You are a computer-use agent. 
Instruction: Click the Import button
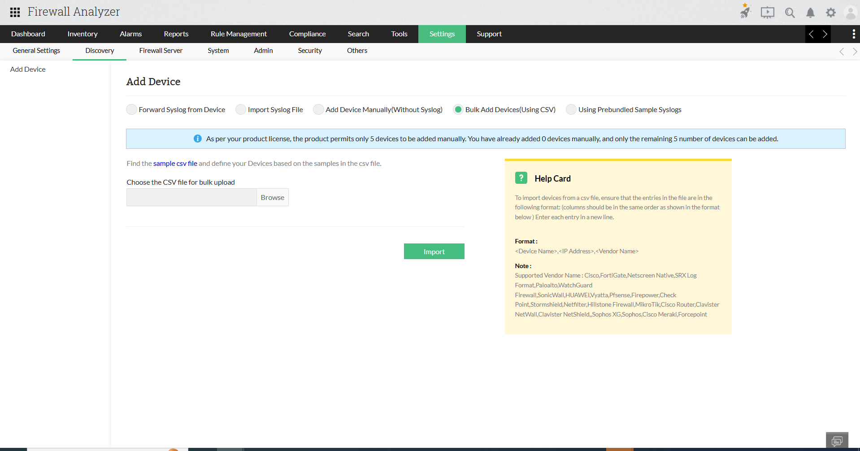pyautogui.click(x=434, y=252)
